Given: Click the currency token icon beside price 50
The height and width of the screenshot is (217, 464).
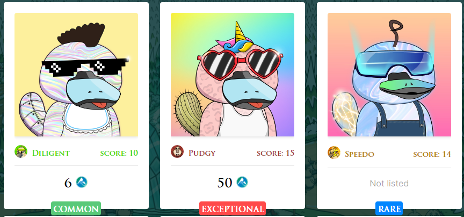Looking at the screenshot, I should point(242,182).
